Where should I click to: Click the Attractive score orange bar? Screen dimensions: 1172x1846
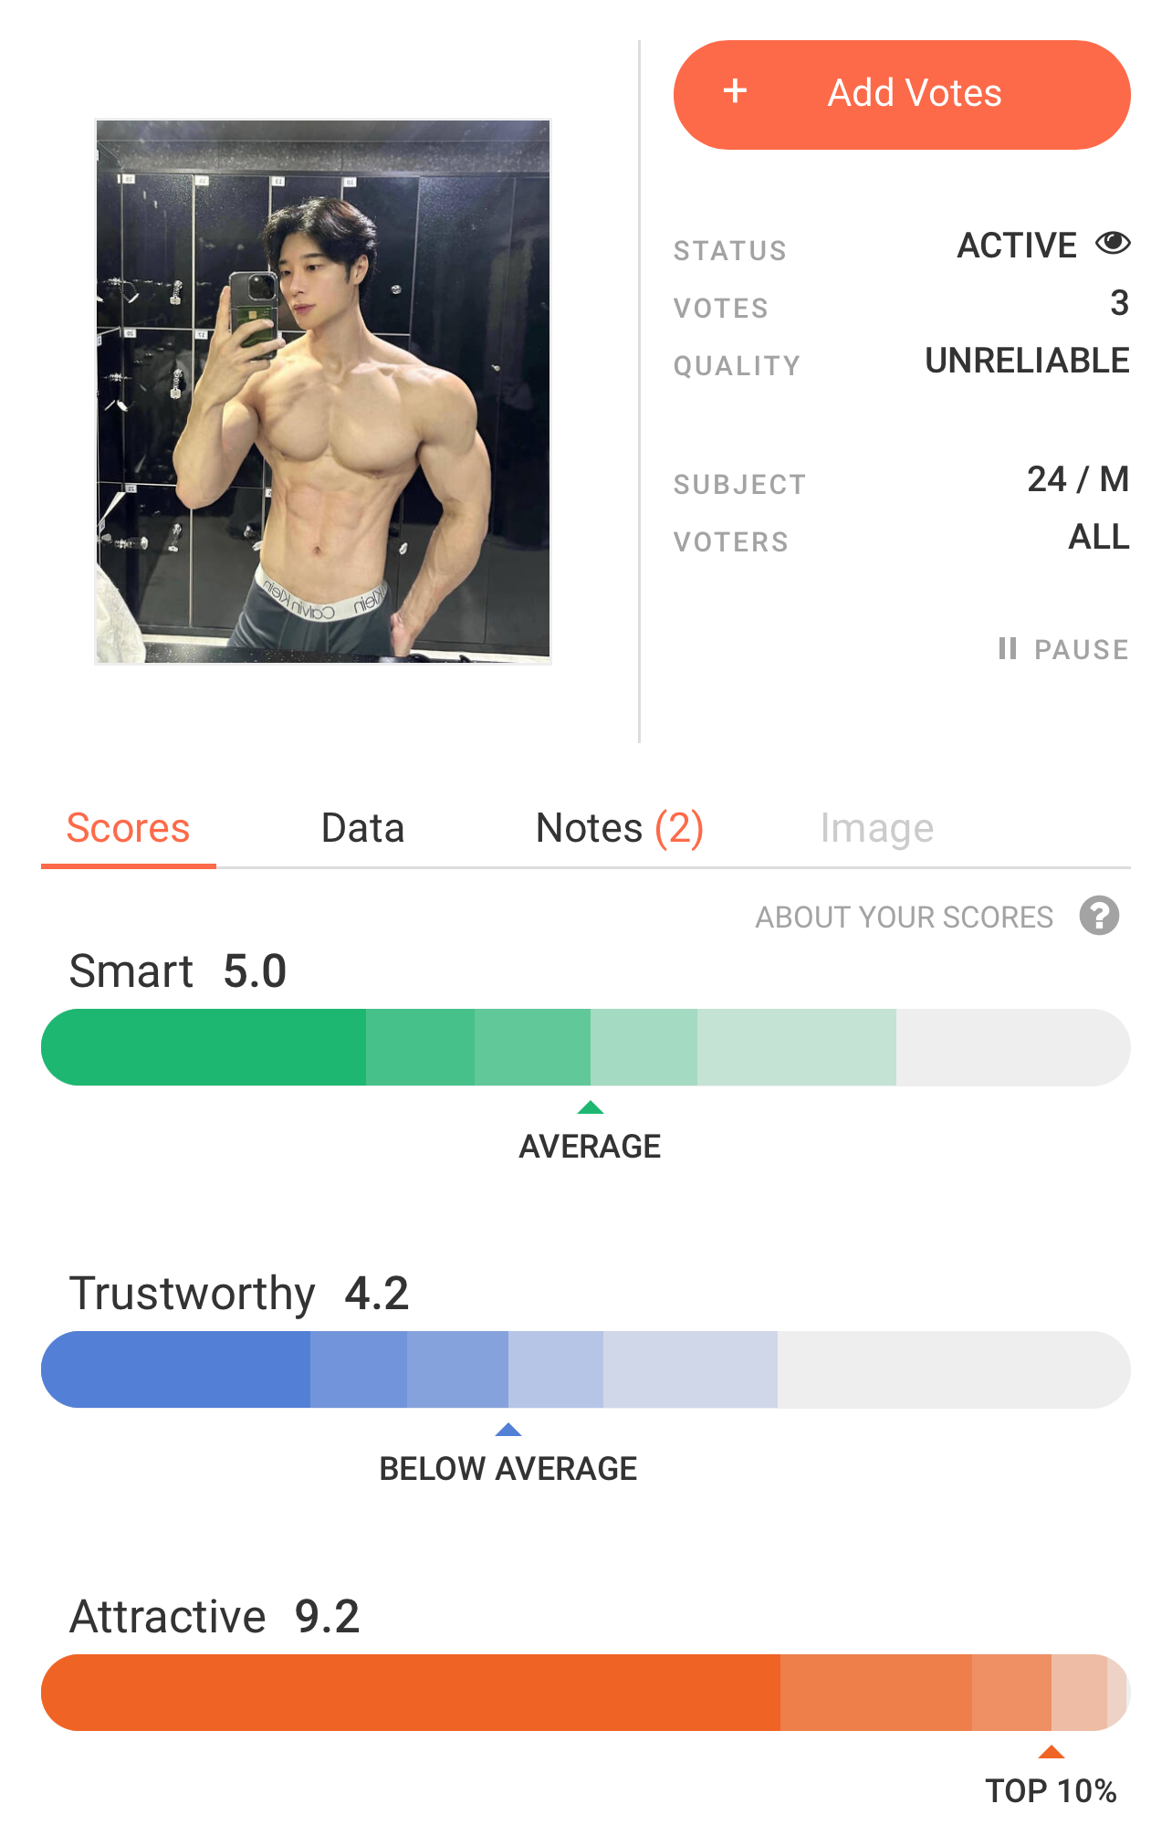[x=585, y=1692]
